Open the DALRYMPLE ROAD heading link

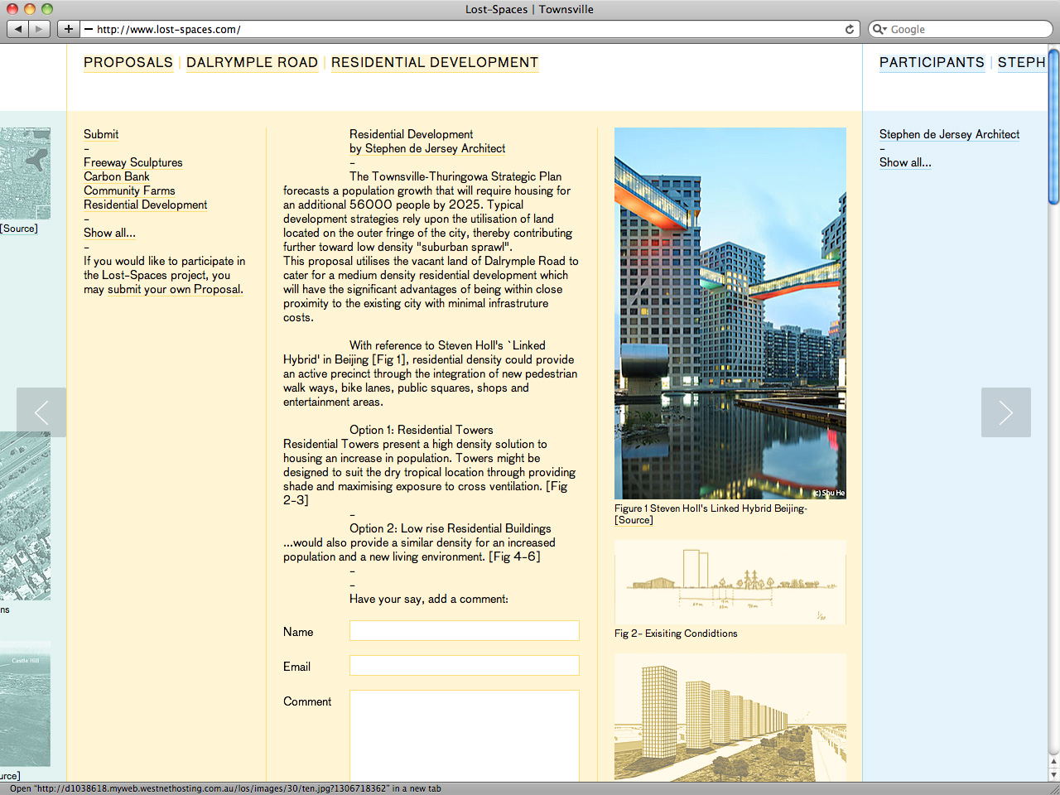point(252,63)
